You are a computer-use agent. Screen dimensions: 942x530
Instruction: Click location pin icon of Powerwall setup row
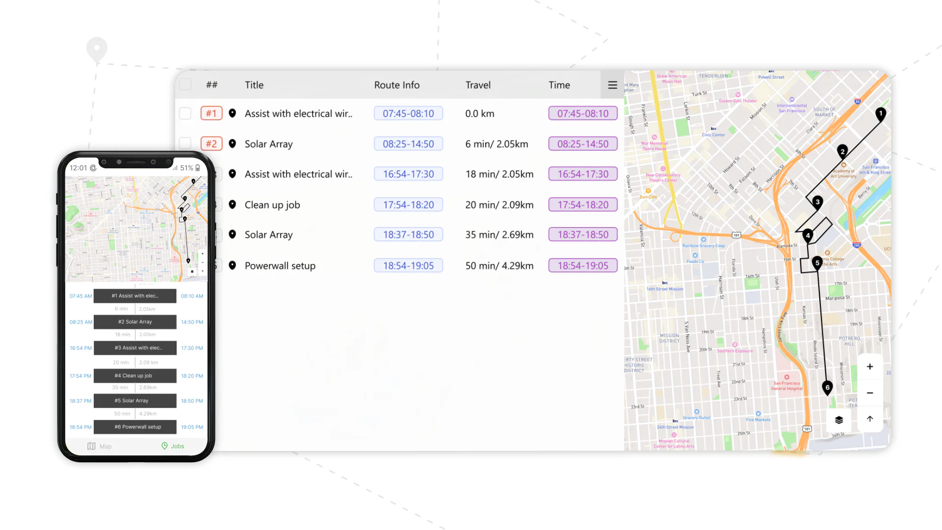[233, 265]
